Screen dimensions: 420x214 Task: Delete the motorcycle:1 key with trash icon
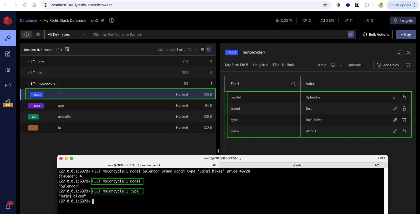pyautogui.click(x=408, y=65)
